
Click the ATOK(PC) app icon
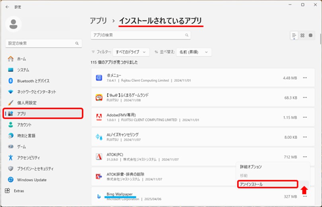pos(99,157)
